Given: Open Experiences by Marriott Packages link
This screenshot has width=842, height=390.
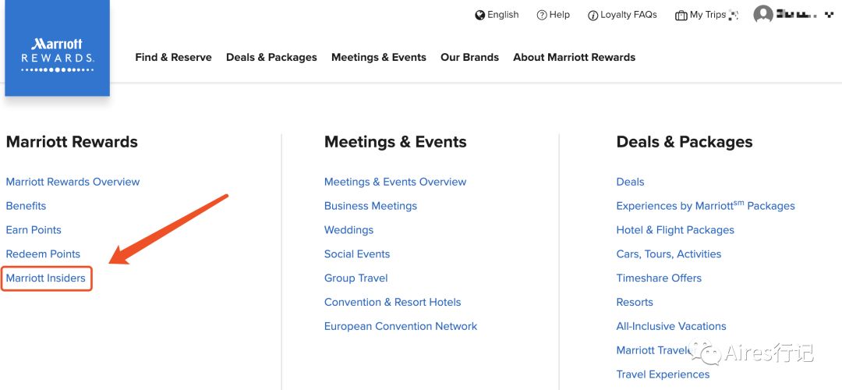Looking at the screenshot, I should [x=706, y=206].
